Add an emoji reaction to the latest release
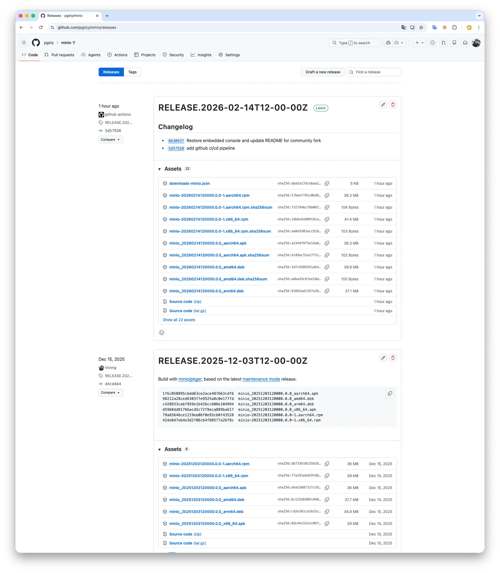Viewport: 500px width, 573px height. click(x=161, y=332)
